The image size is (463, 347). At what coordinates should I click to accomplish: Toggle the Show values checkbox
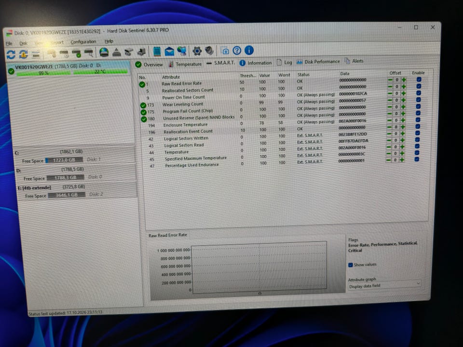coord(351,265)
